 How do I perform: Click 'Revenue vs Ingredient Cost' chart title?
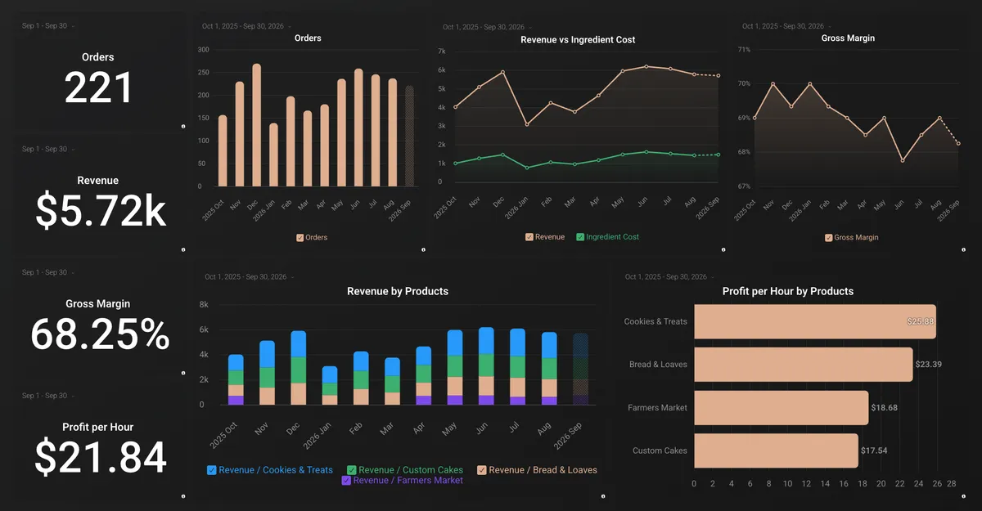click(578, 39)
